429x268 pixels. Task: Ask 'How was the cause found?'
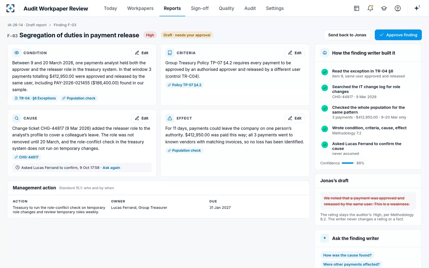coord(347,255)
